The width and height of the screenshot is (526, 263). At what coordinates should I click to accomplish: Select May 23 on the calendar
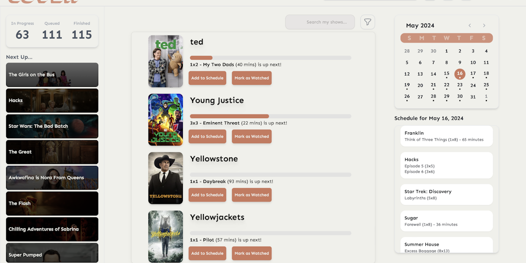pyautogui.click(x=460, y=85)
